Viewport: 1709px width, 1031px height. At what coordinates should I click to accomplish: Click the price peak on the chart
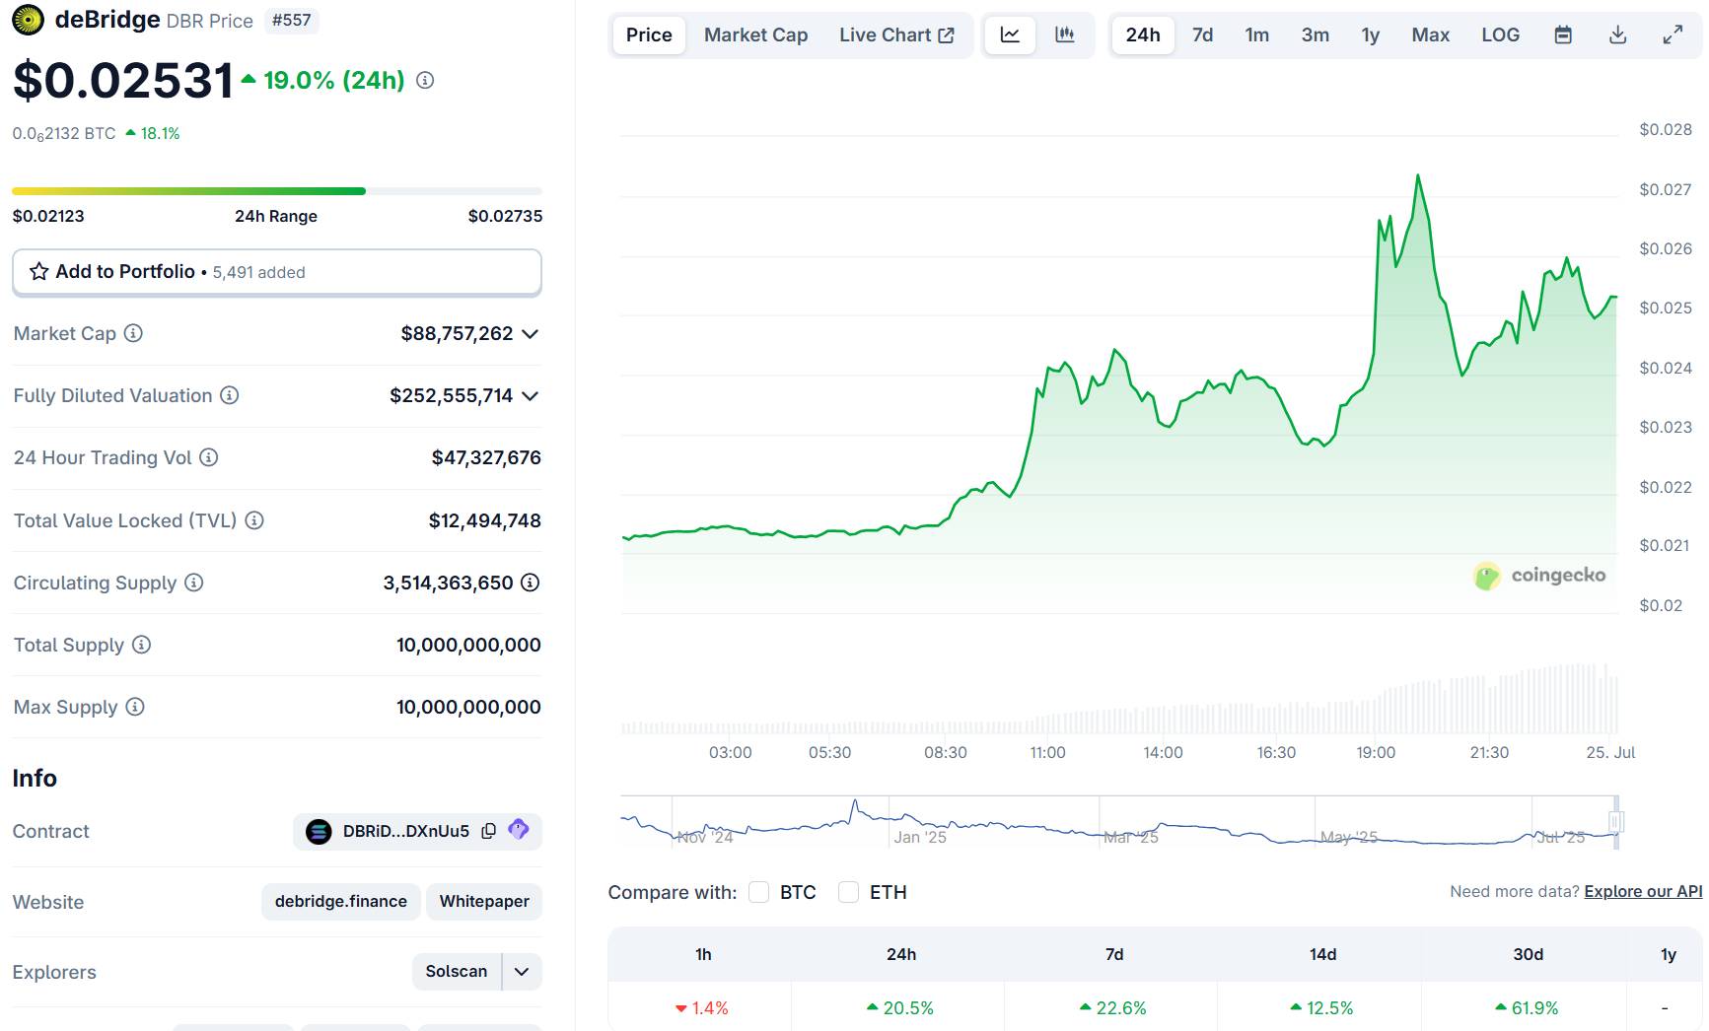click(x=1418, y=176)
